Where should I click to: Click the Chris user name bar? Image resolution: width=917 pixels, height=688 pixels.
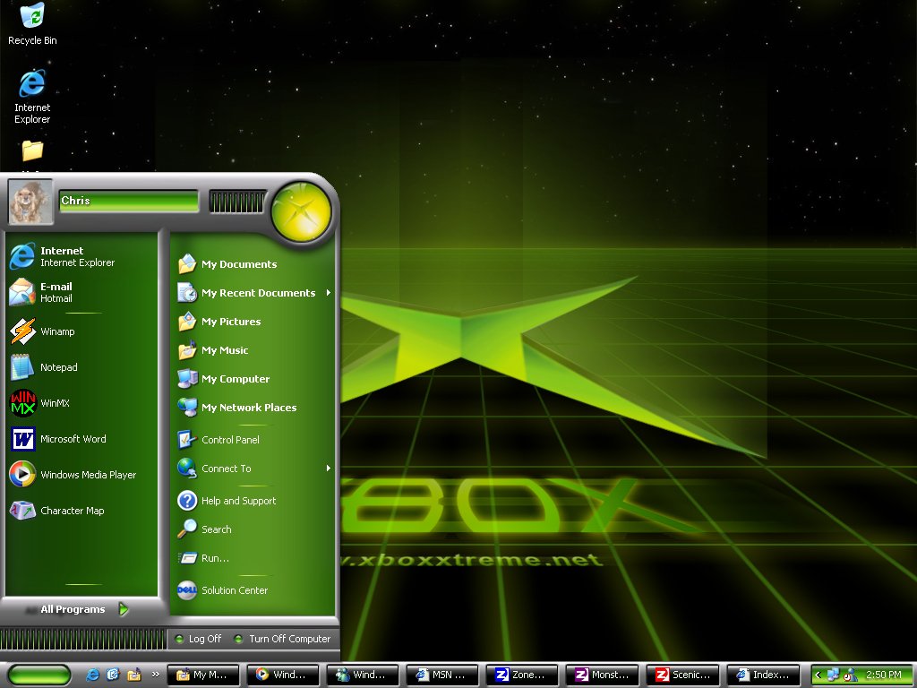(129, 201)
